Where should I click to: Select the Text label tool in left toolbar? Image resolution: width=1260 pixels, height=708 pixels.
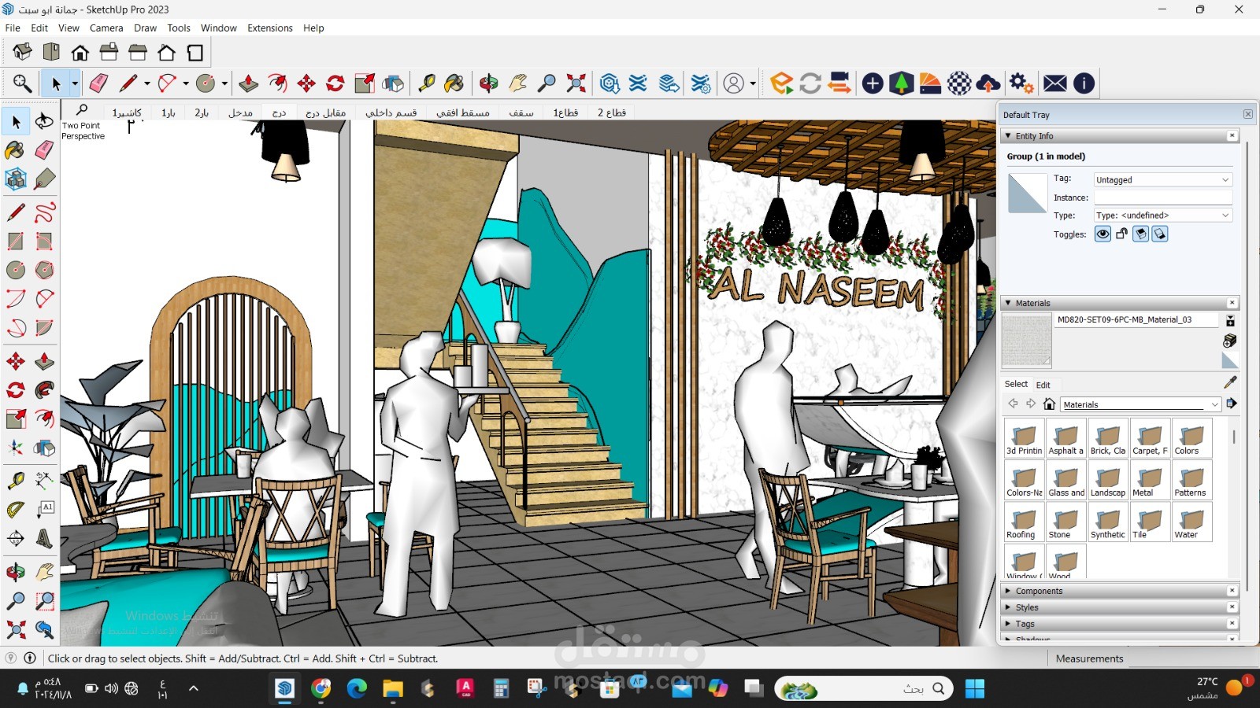coord(45,510)
